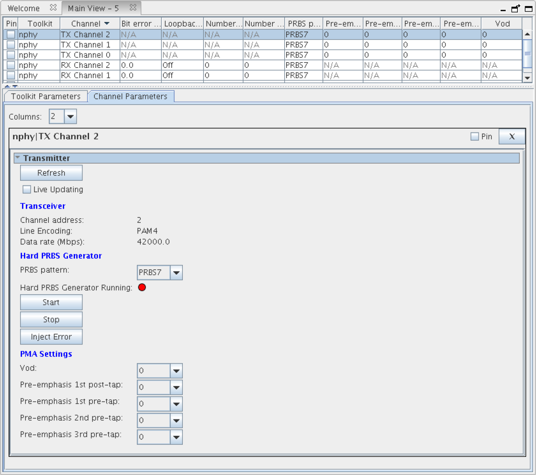Enable the Live Updating checkbox

tap(27, 189)
